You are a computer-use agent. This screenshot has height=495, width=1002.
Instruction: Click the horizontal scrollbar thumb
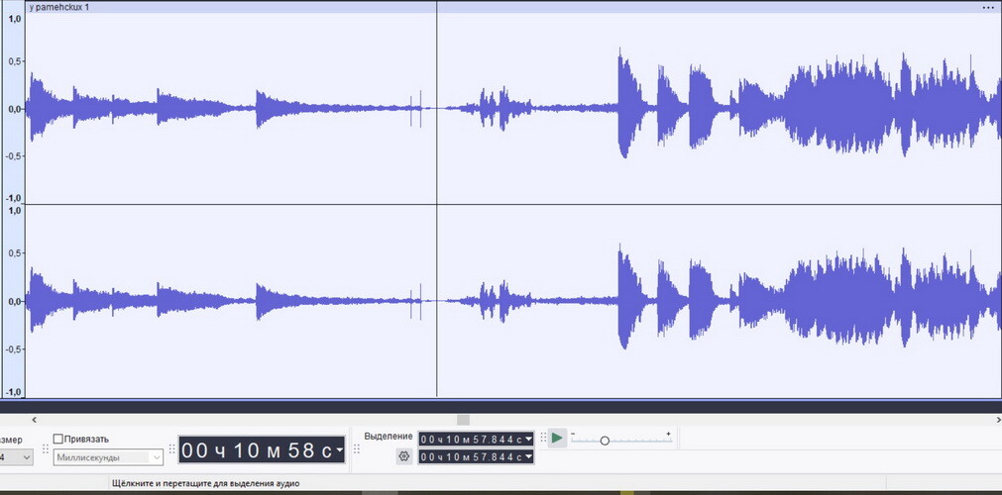pyautogui.click(x=463, y=420)
